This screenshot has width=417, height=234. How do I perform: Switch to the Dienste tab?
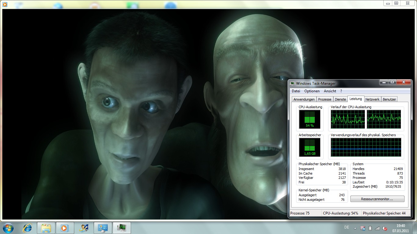[x=340, y=99]
